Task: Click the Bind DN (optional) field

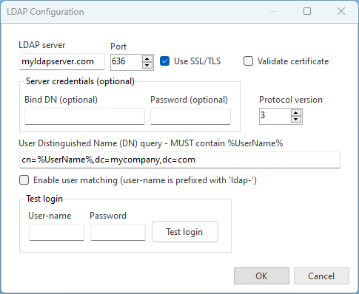Action: pos(84,116)
